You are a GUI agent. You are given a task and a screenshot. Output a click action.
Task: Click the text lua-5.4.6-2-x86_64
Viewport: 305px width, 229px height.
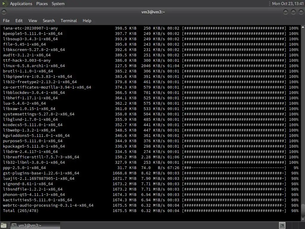coord(24,103)
